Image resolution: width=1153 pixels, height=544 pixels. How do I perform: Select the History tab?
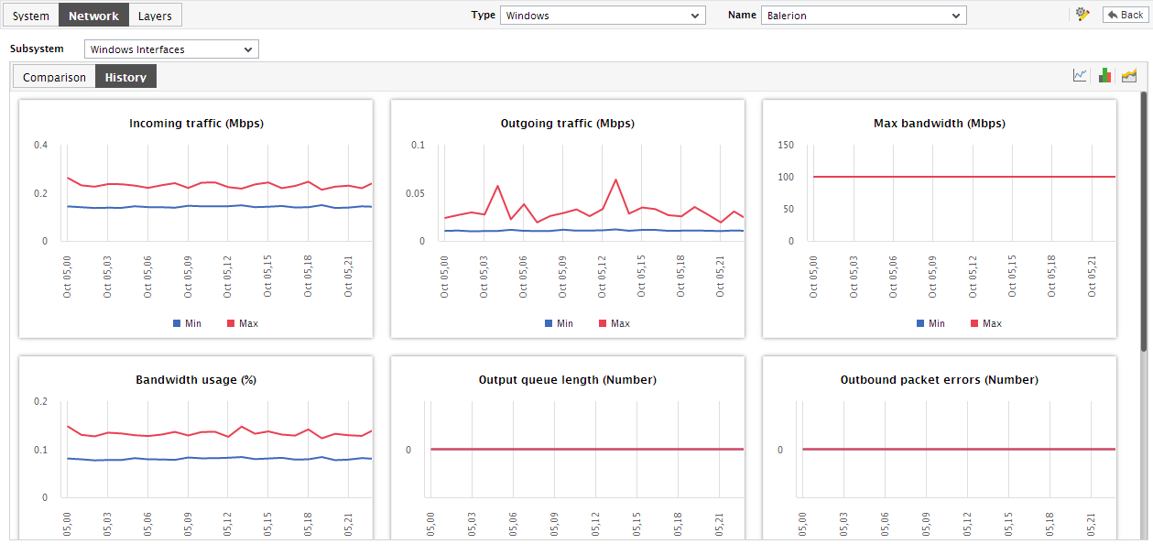point(125,77)
